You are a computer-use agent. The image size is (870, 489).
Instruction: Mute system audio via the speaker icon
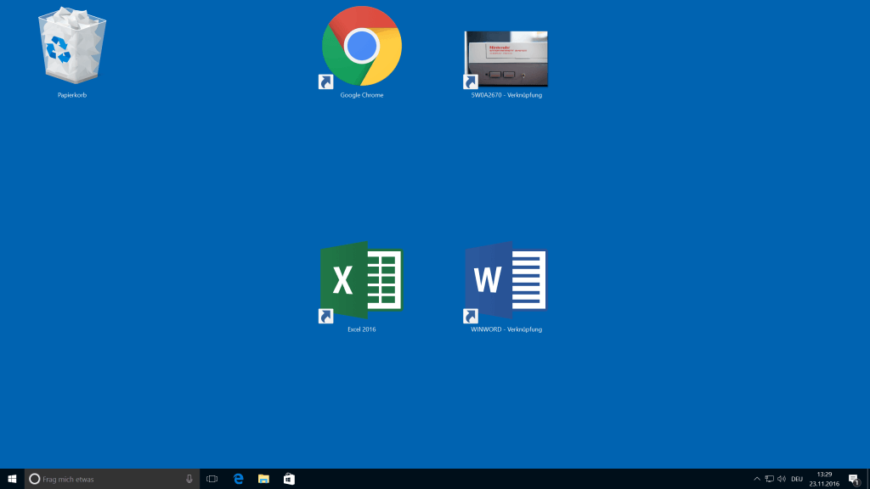(782, 478)
